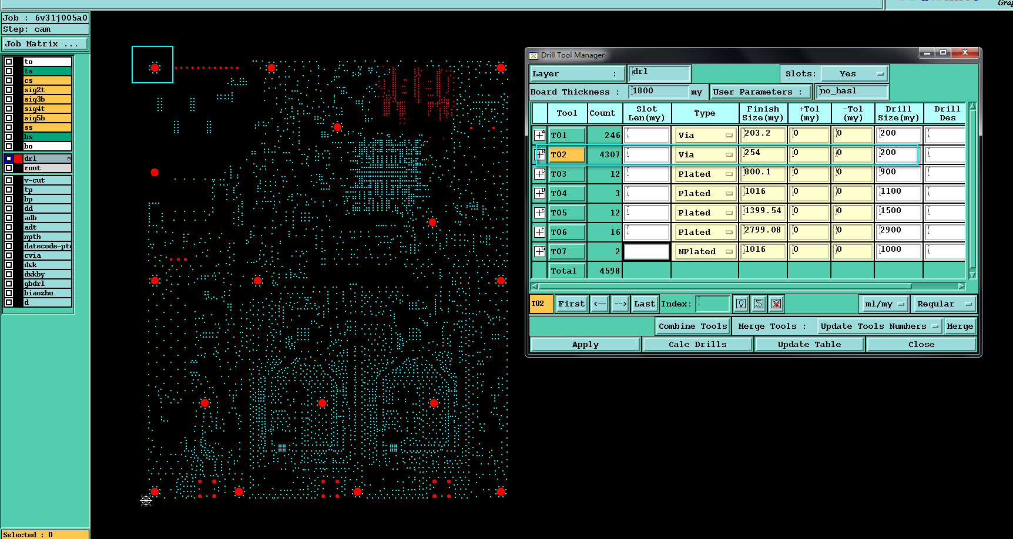Screen dimensions: 1013x539
Task: Toggle display of the 'to' layer
Action: point(9,62)
